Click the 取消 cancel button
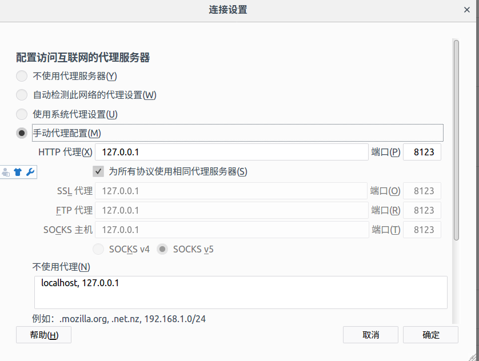The height and width of the screenshot is (361, 479). click(370, 335)
